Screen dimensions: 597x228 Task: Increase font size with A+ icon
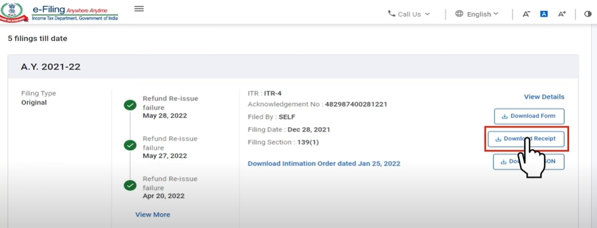pyautogui.click(x=562, y=14)
